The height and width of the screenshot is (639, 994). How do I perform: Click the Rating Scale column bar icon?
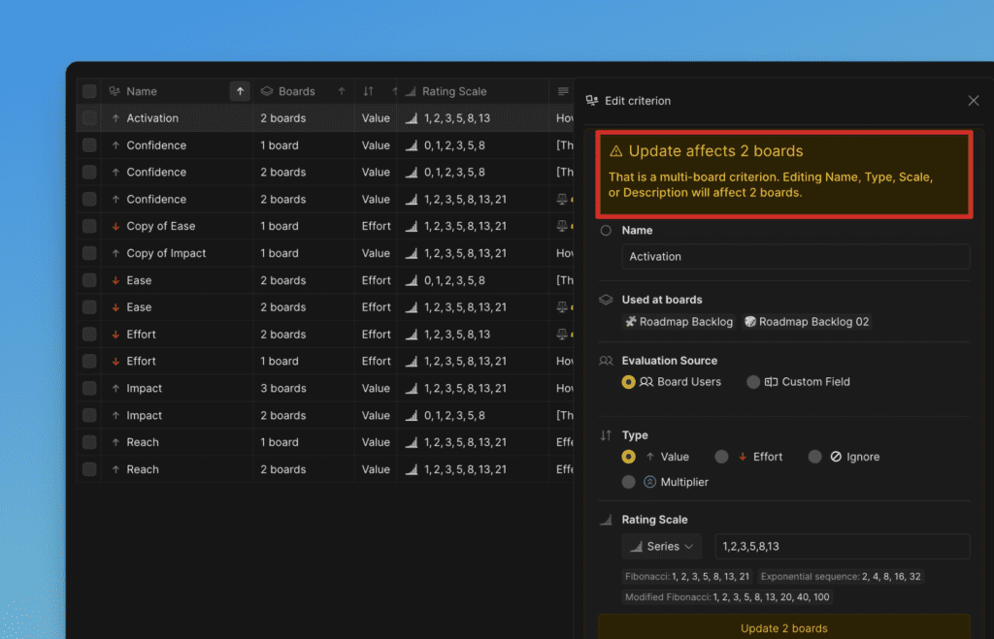pyautogui.click(x=411, y=91)
